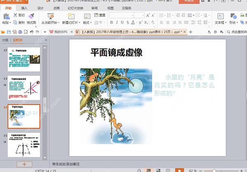Image resolution: width=247 pixels, height=172 pixels.
Task: Click the distributed alignment icon
Action: 186,23
